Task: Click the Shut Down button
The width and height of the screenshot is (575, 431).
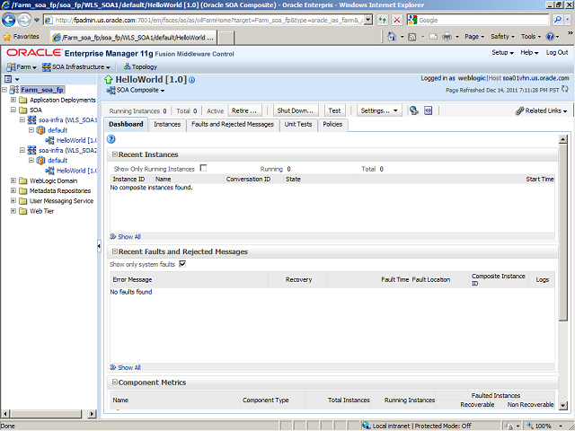Action: (x=296, y=110)
